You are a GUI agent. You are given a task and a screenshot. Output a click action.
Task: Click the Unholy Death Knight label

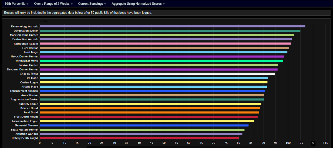coord(25,138)
